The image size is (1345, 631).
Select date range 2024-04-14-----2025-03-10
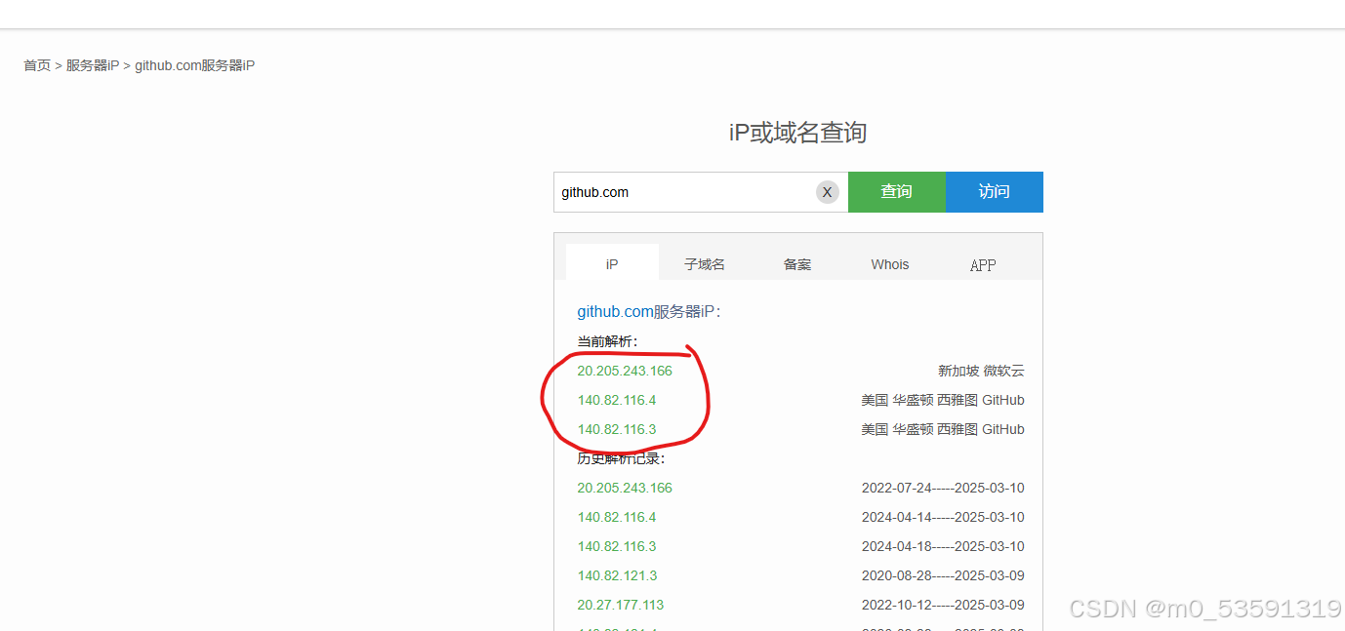pos(943,517)
